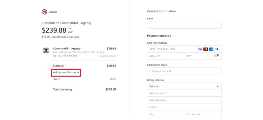This screenshot has width=263, height=120.
Task: Click the Diners Club card icon
Action: point(217,49)
